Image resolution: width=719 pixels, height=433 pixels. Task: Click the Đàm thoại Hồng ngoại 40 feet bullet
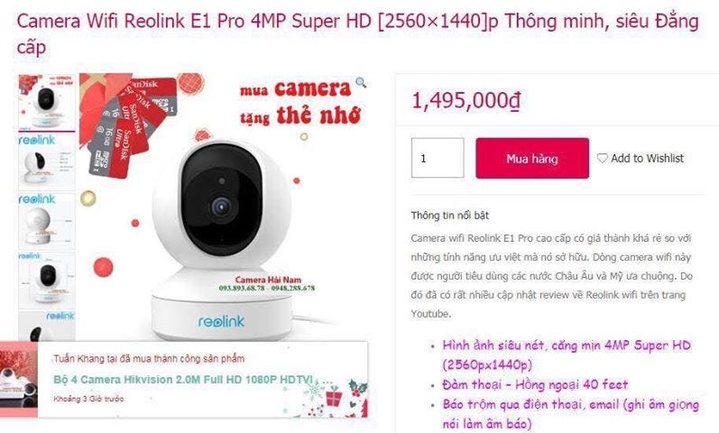coord(535,384)
